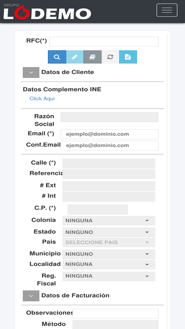Image resolution: width=185 pixels, height=329 pixels.
Task: Open the Estado dropdown
Action: pos(109,232)
